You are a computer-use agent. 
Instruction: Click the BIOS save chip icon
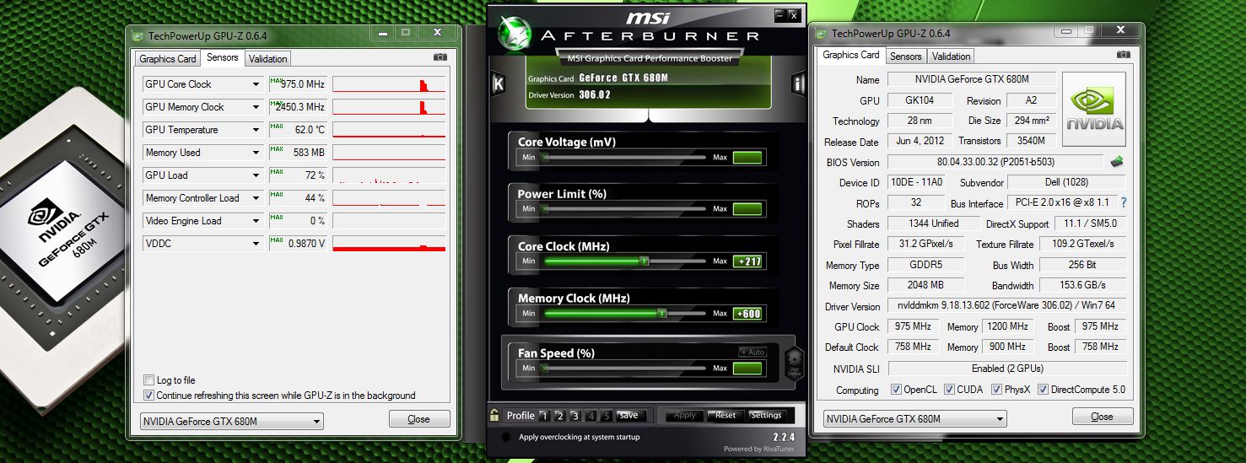point(1117,161)
